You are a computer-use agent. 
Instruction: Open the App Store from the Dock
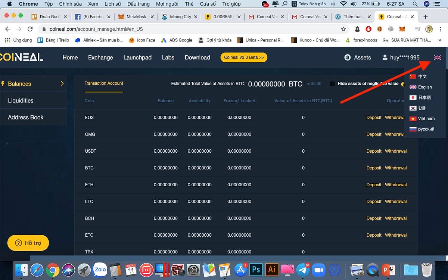click(240, 269)
